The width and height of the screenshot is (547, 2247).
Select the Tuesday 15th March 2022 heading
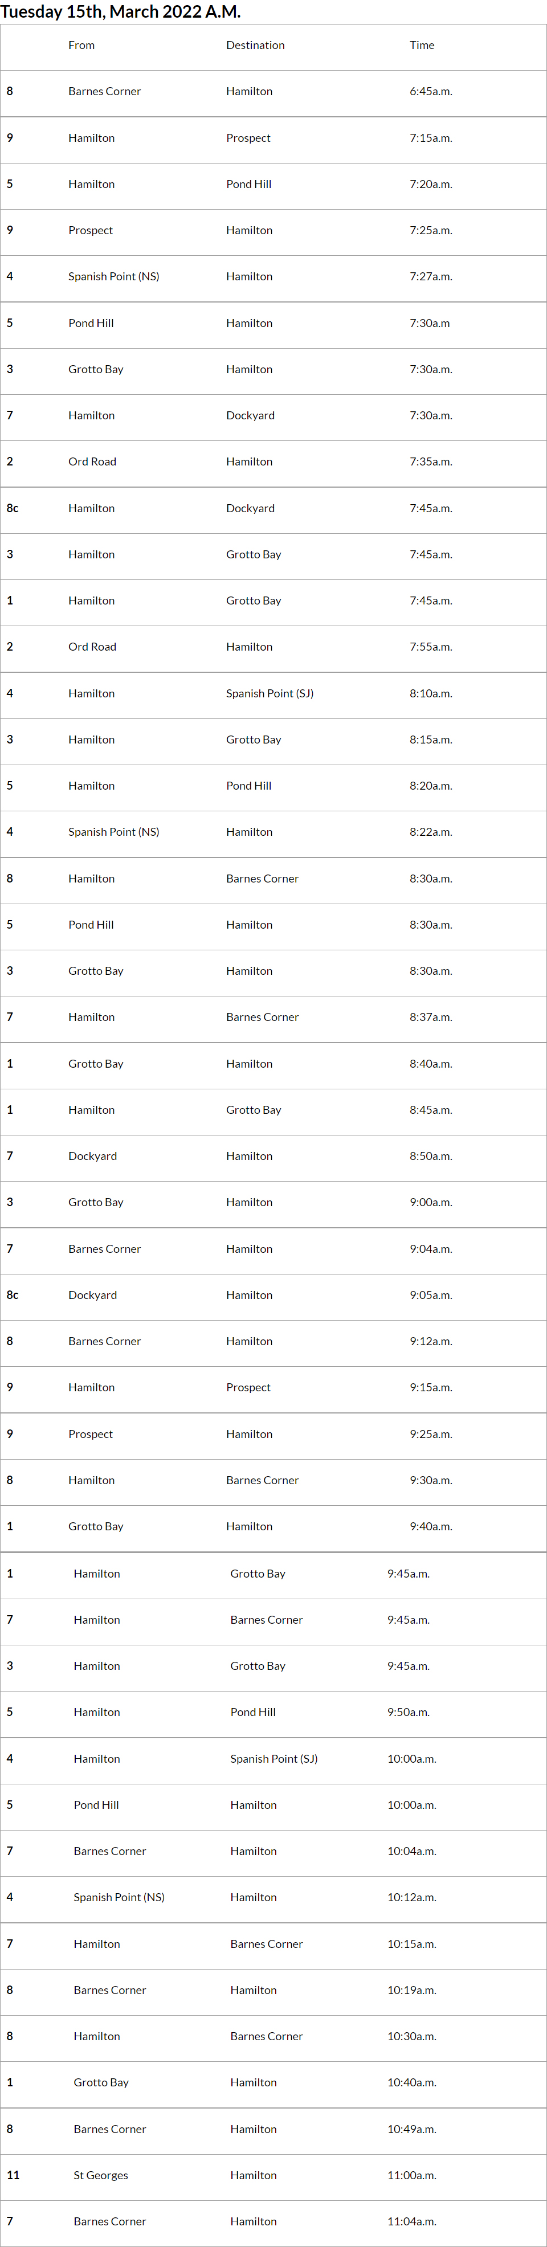[x=120, y=11]
